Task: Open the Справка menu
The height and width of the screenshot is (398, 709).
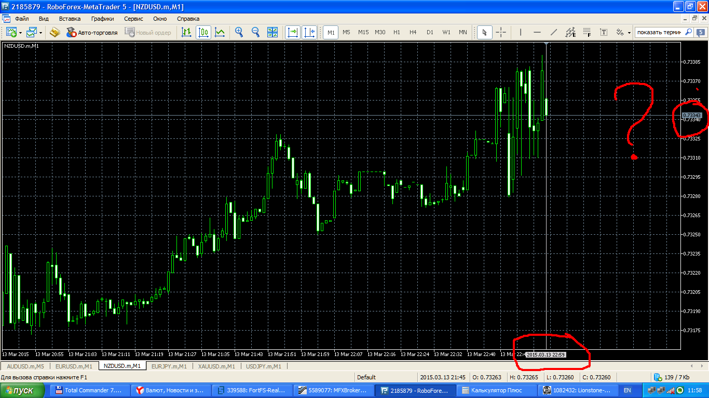Action: 188,18
